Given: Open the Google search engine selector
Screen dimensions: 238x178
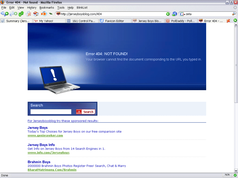Looking at the screenshot, I should pyautogui.click(x=182, y=14).
